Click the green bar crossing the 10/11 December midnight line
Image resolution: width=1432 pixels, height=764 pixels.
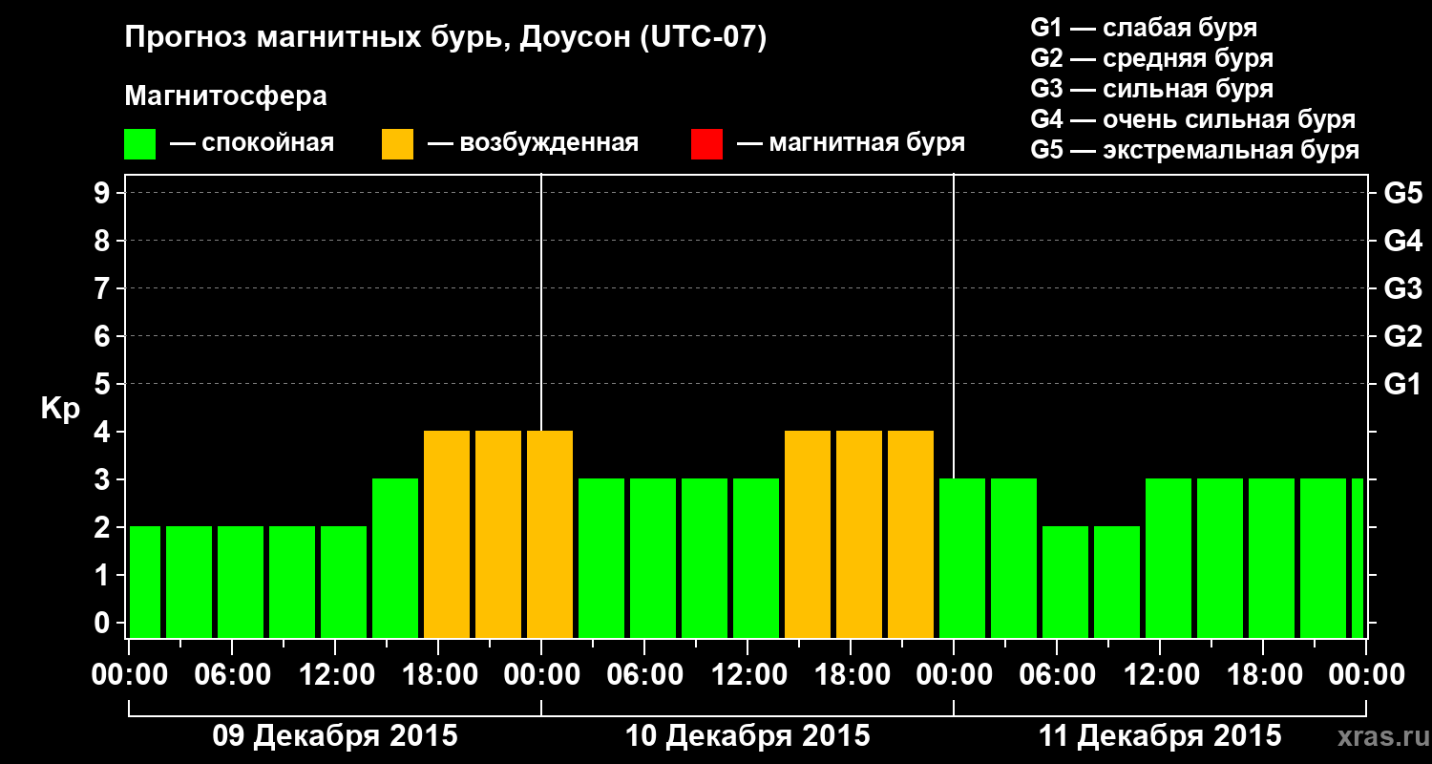click(962, 559)
